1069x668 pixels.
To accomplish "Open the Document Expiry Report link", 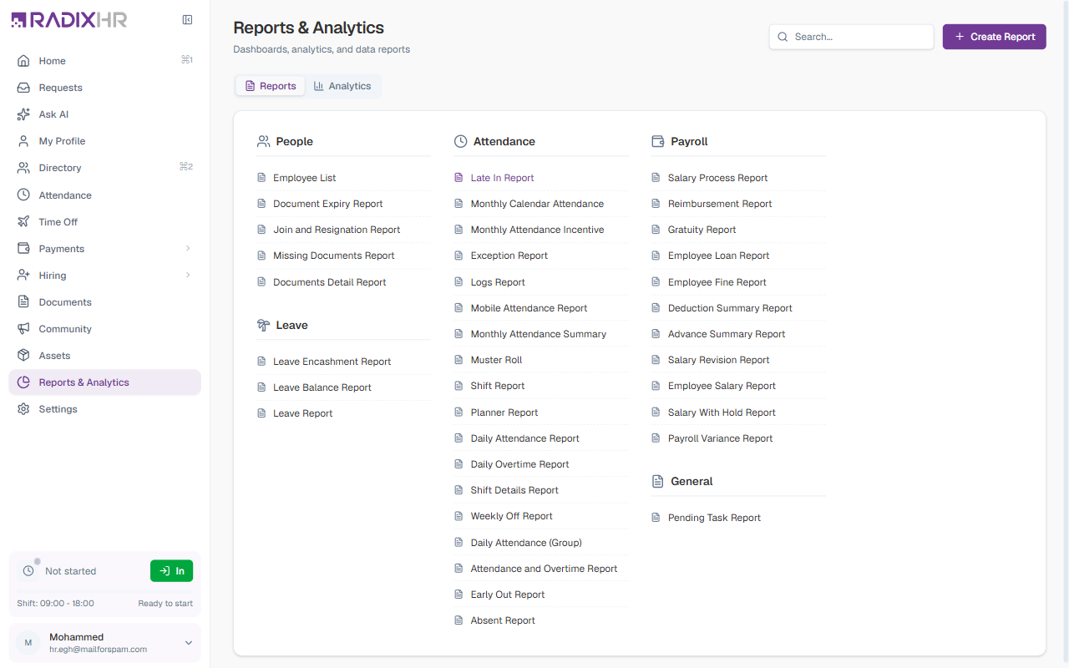I will (x=327, y=204).
